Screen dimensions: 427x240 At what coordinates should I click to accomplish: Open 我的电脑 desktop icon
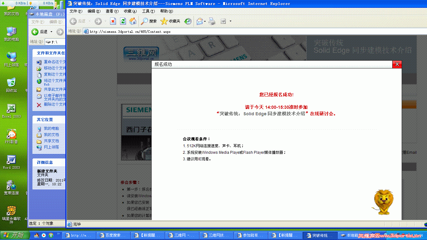click(12, 34)
